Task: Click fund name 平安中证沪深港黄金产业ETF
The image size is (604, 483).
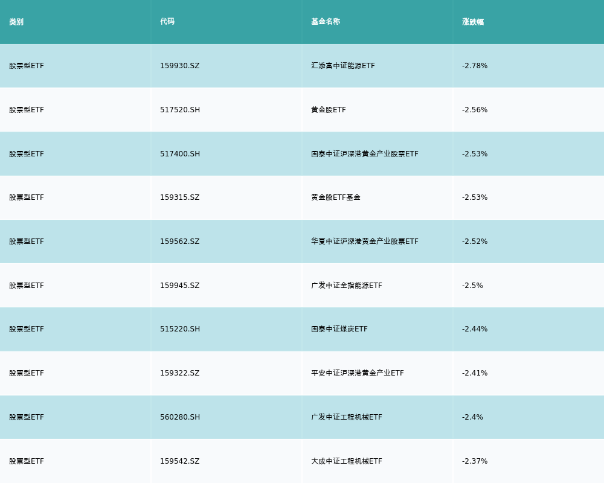Action: (358, 373)
